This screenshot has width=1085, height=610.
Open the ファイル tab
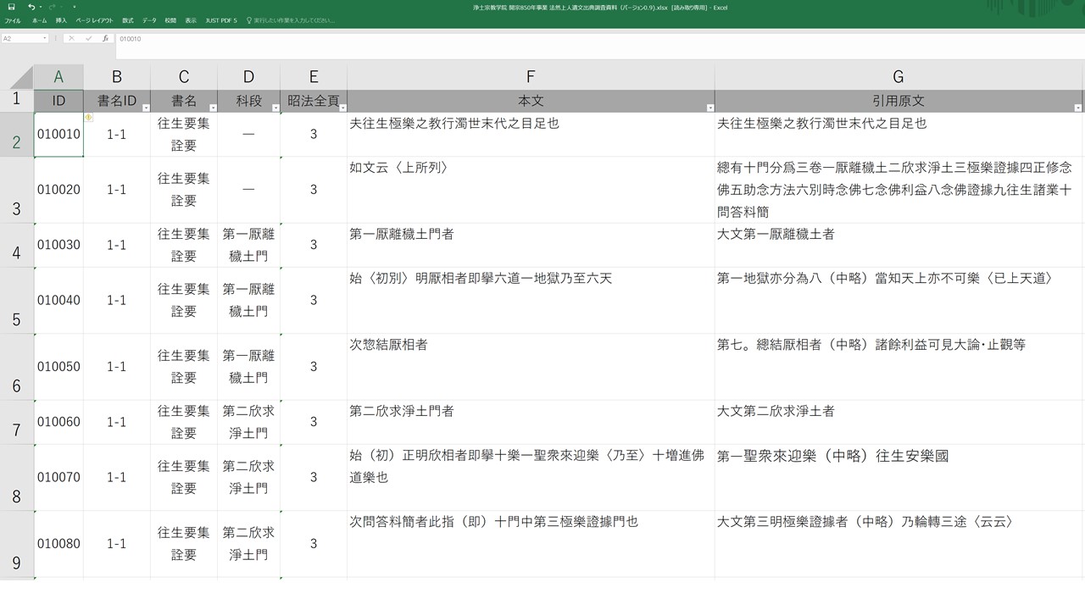(x=13, y=19)
